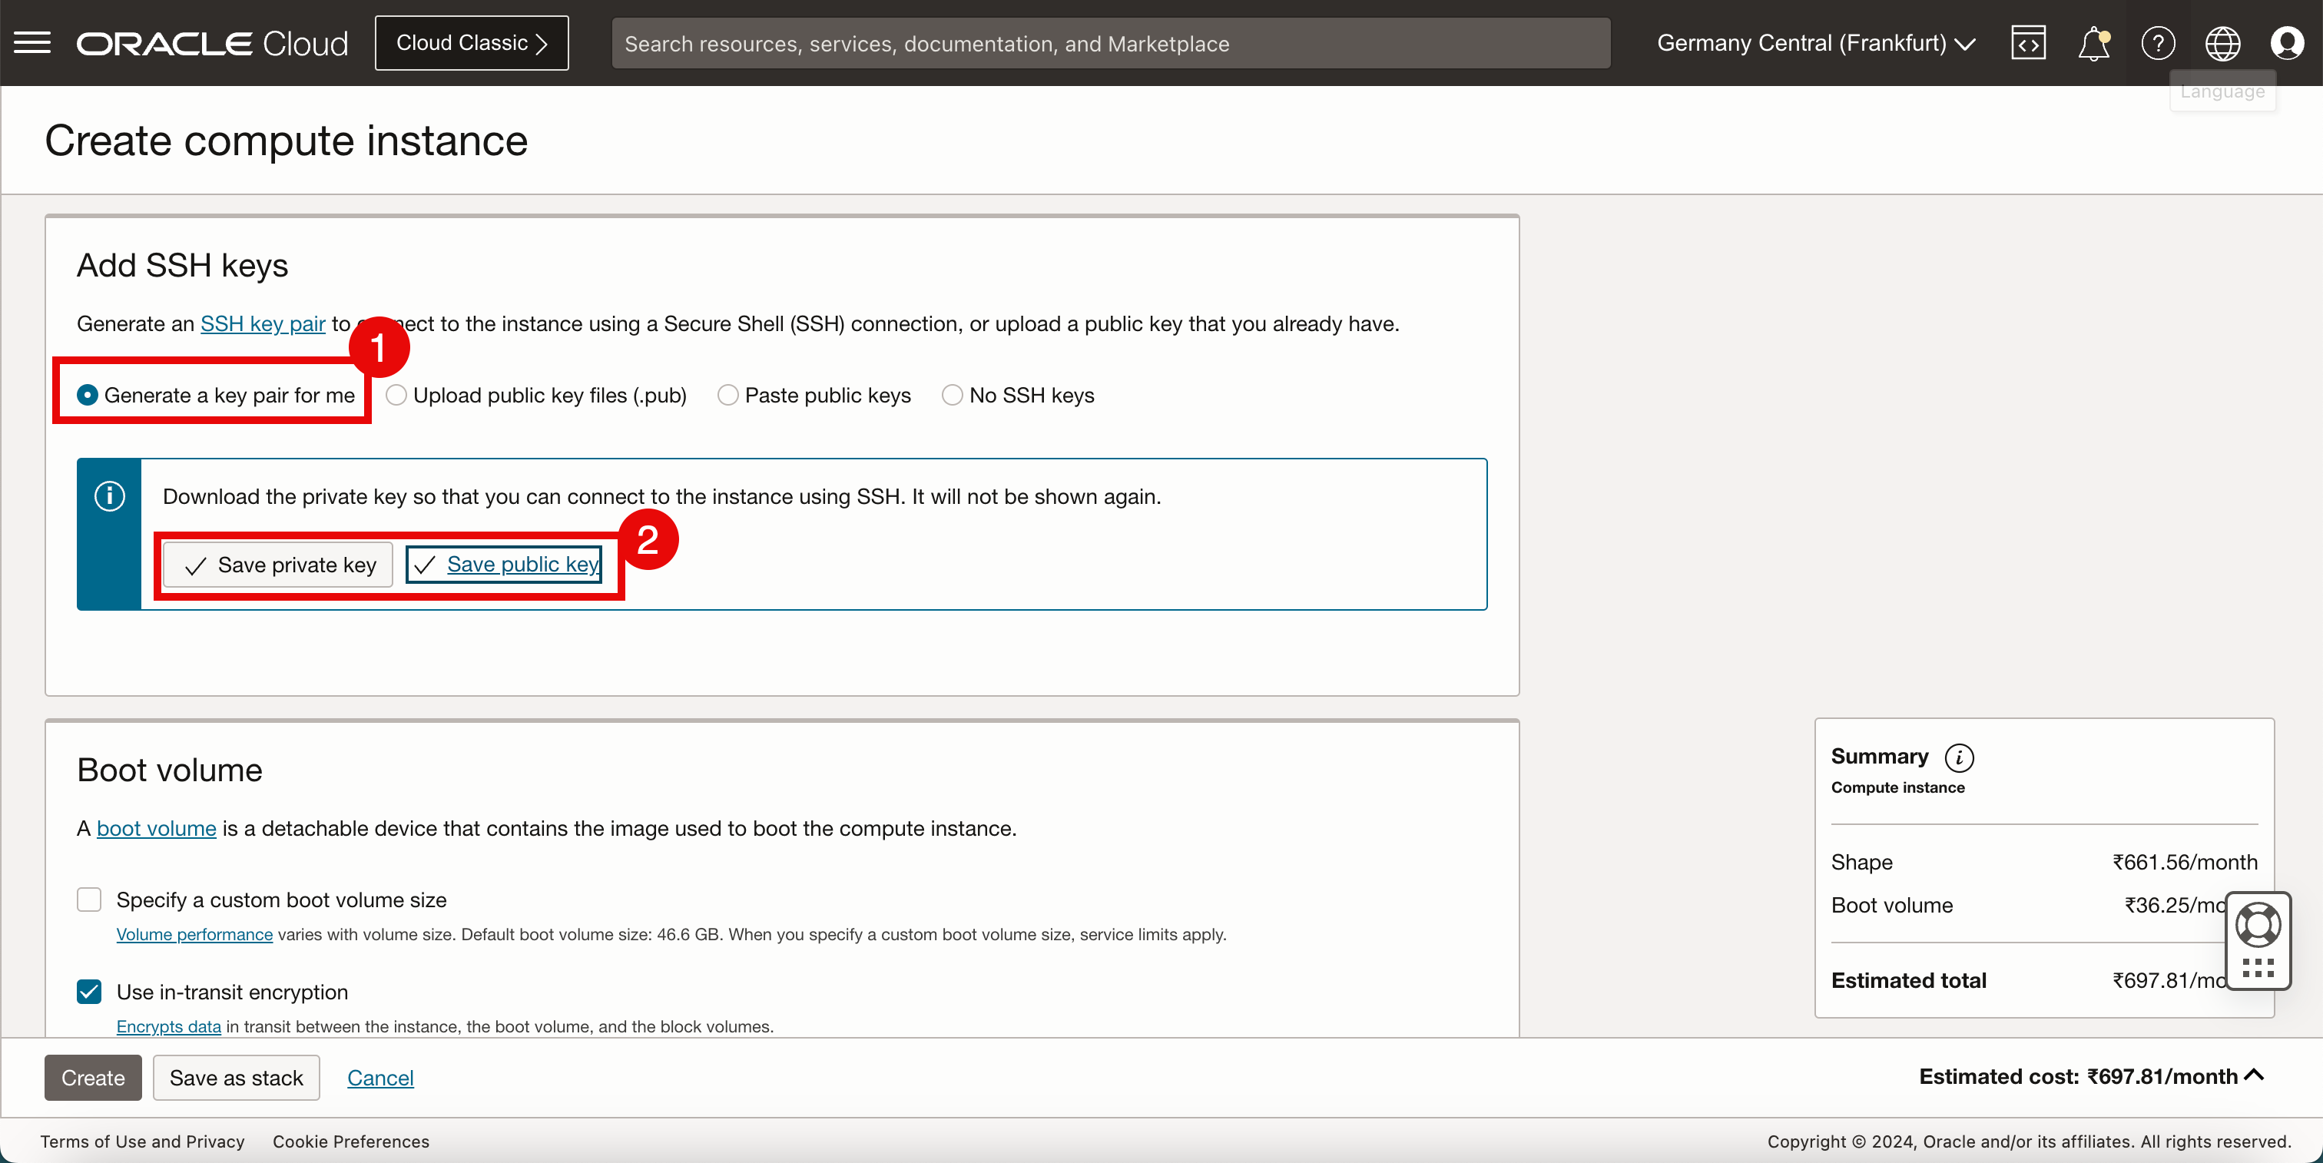Open the user profile avatar
This screenshot has width=2323, height=1163.
point(2287,42)
